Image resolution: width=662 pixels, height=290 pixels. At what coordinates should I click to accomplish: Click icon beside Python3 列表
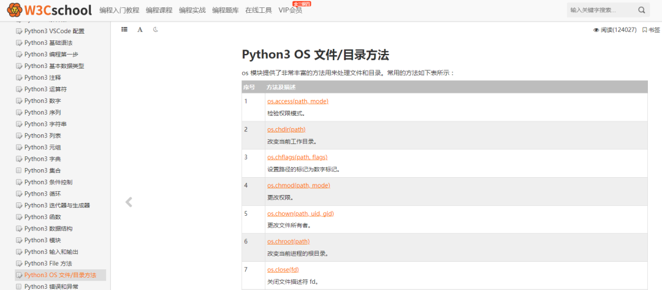tap(18, 135)
